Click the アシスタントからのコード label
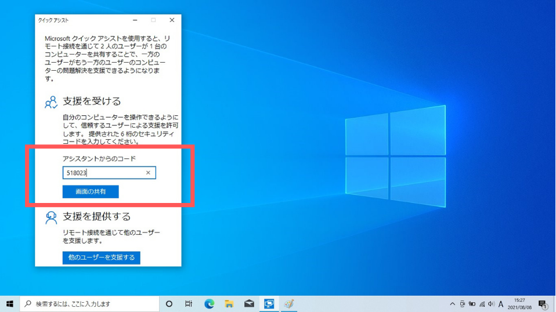Viewport: 556px width, 312px height. [x=99, y=159]
